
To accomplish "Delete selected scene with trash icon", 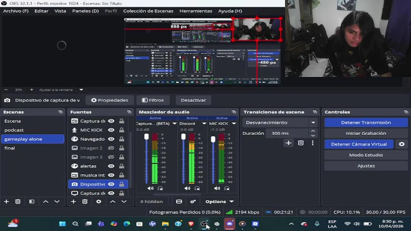I will click(18, 201).
